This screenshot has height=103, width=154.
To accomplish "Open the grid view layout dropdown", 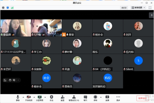I will click(138, 8).
